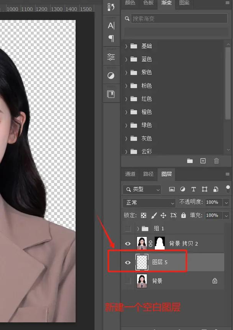Click the delete gradient trash icon
The height and width of the screenshot is (330, 233).
pos(217,161)
